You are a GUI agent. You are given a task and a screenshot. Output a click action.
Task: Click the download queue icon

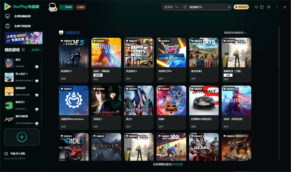tap(6, 153)
